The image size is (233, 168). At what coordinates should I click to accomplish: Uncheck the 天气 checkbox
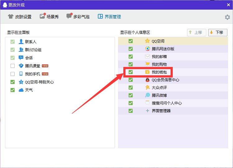click(x=13, y=90)
